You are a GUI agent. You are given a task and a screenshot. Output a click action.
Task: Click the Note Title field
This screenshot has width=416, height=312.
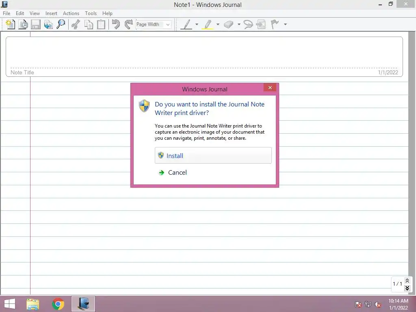(22, 72)
